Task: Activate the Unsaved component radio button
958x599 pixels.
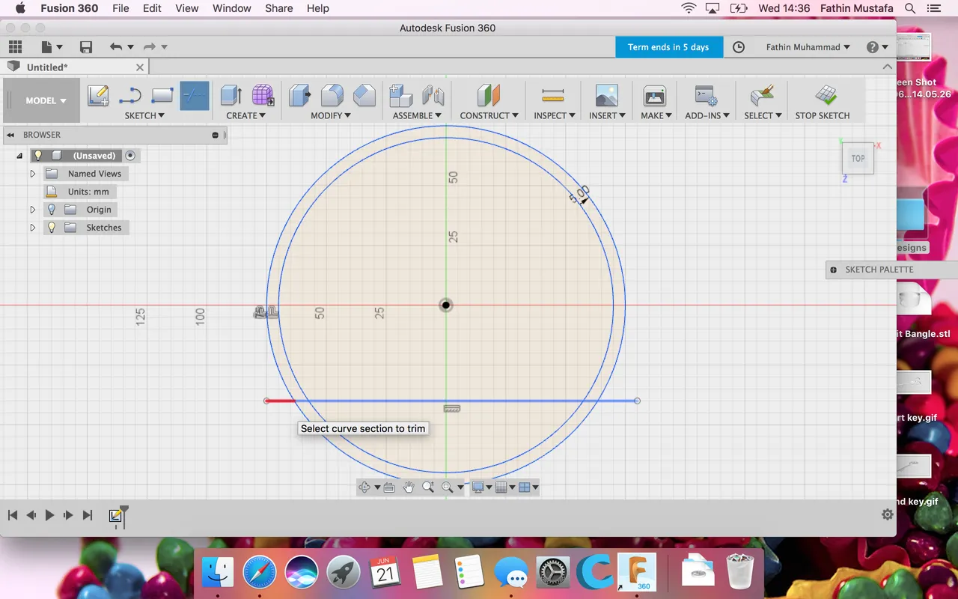Action: 130,156
